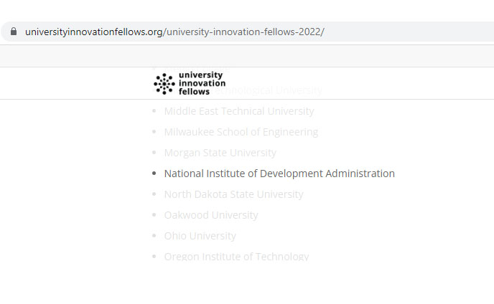Click the 'Milwaukee School of Engineering' entry
This screenshot has width=494, height=304.
tap(241, 132)
